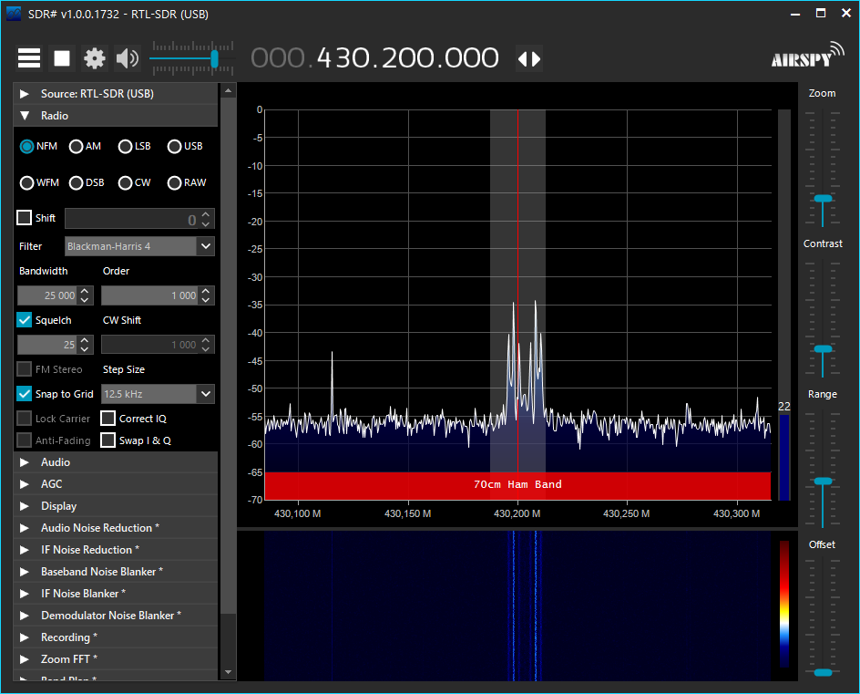
Task: Expand the Source: RTL-SDR (USB) section
Action: pyautogui.click(x=97, y=94)
